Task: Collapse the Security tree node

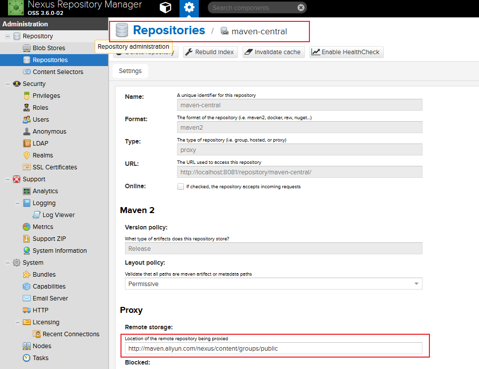Action: (7, 84)
